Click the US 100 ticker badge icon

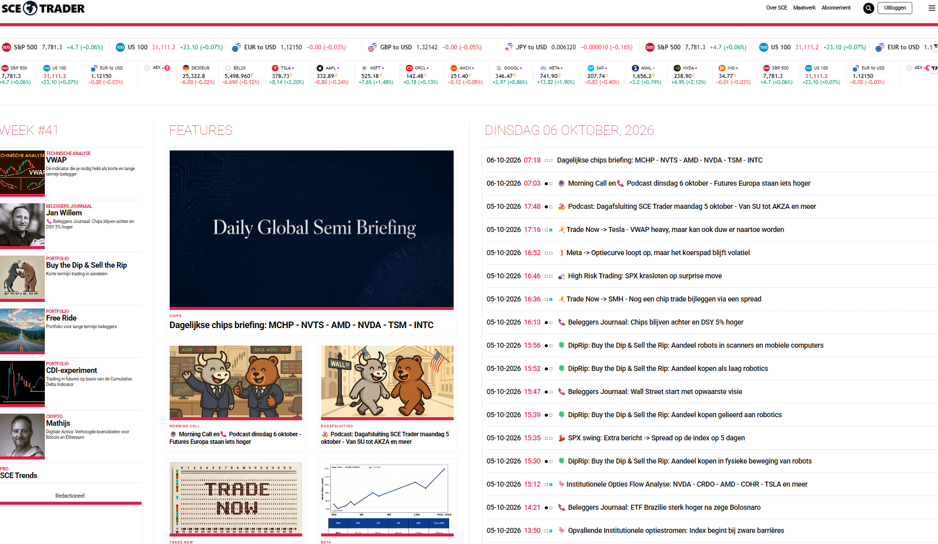(x=120, y=47)
